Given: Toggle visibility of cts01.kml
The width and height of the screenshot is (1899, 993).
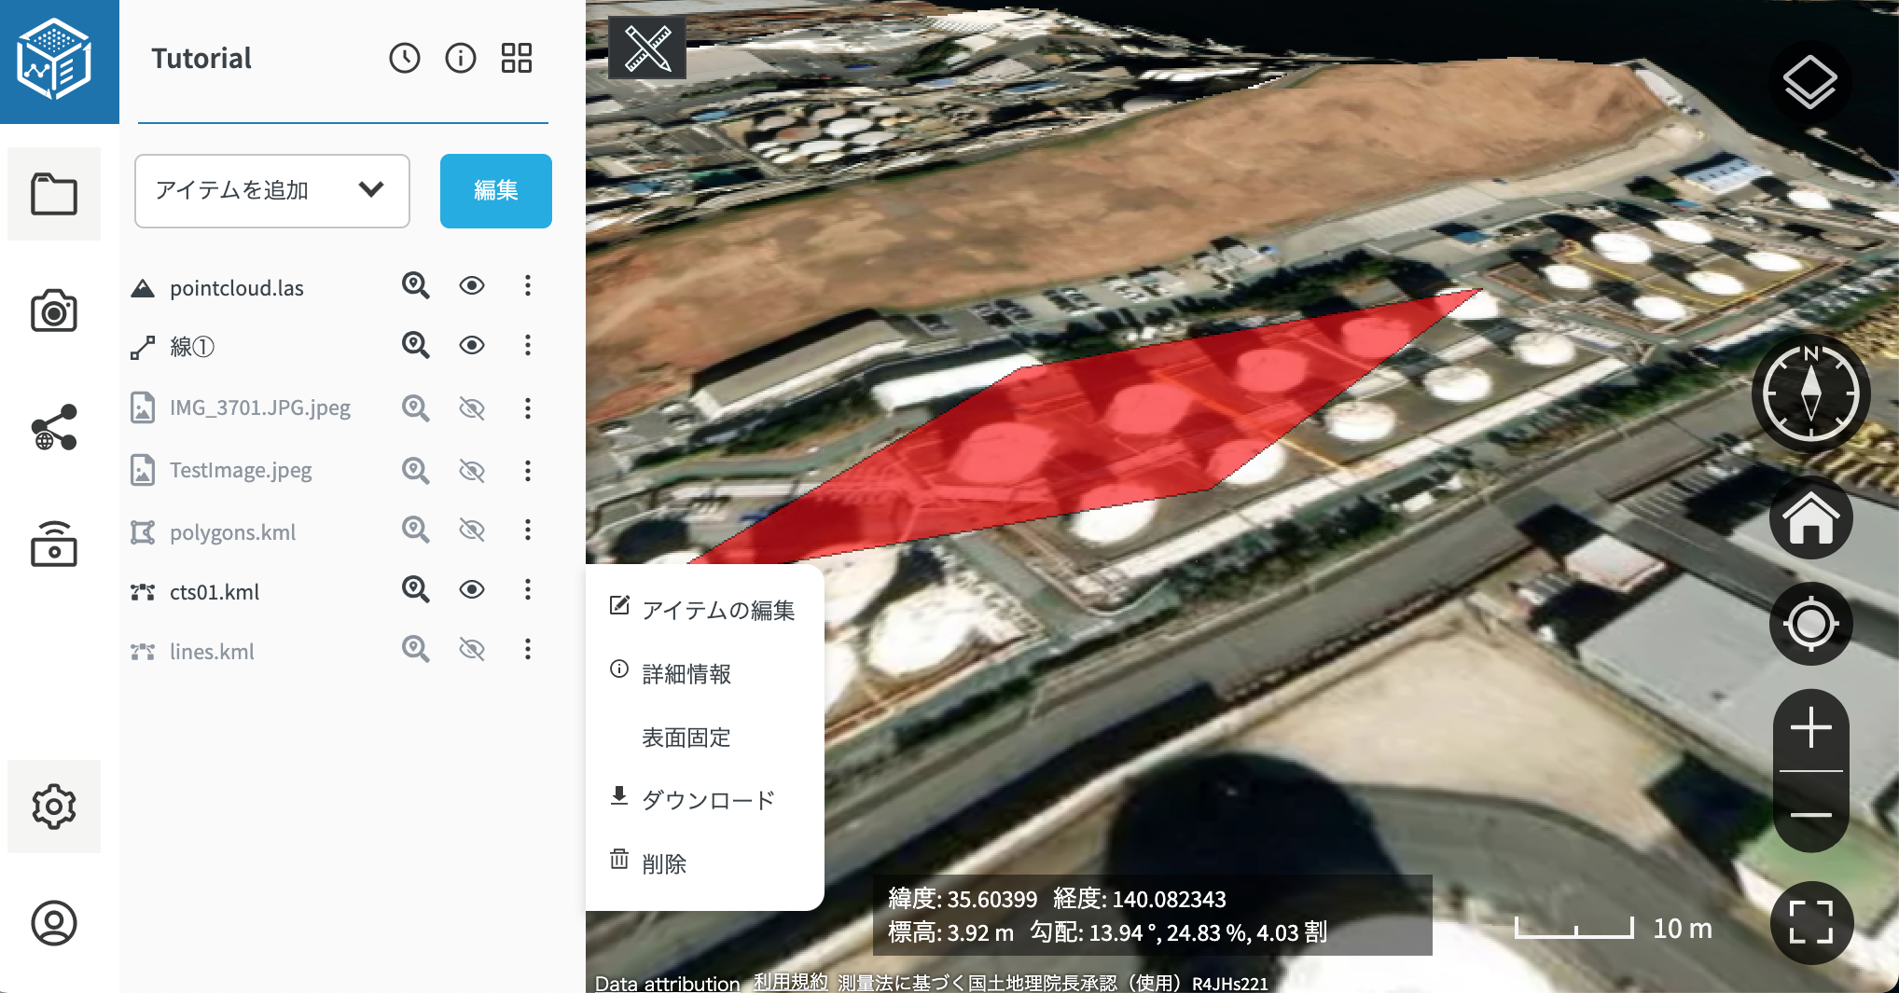Looking at the screenshot, I should point(472,589).
